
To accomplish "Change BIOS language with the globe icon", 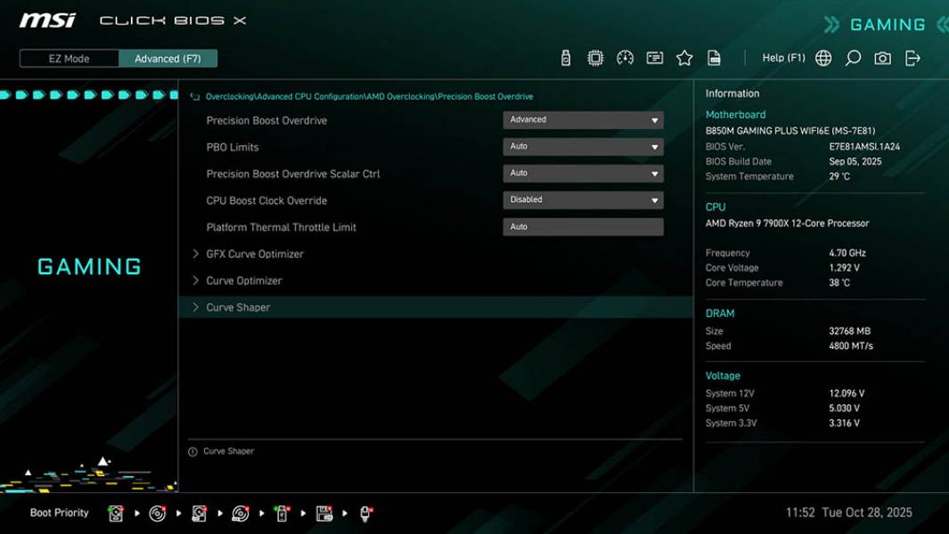I will click(822, 57).
